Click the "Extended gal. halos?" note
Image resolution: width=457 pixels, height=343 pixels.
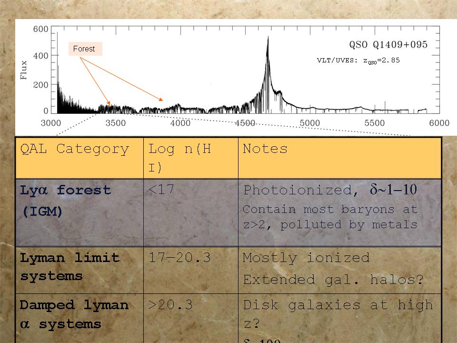point(333,280)
